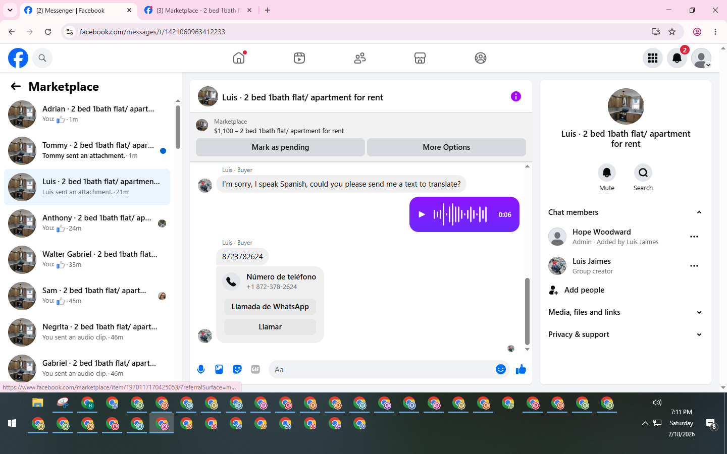Open conversation information icon
Viewport: 727px width, 454px height.
[515, 96]
